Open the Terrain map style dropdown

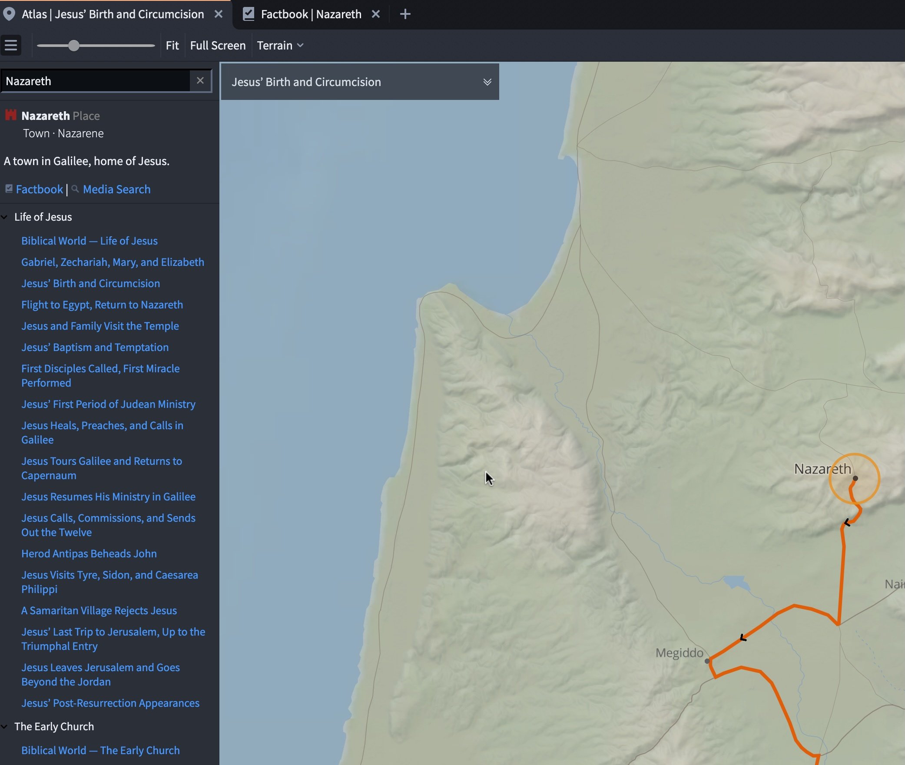click(x=280, y=45)
